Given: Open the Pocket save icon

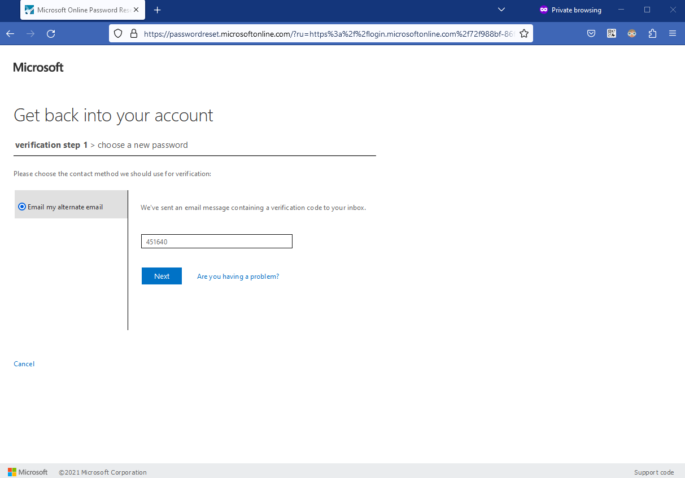Looking at the screenshot, I should (591, 33).
